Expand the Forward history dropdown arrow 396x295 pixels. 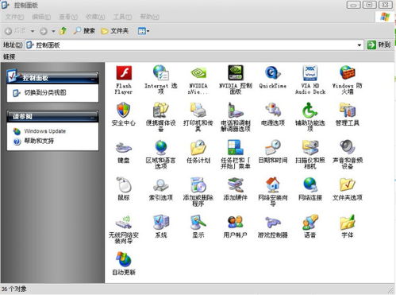(x=53, y=31)
